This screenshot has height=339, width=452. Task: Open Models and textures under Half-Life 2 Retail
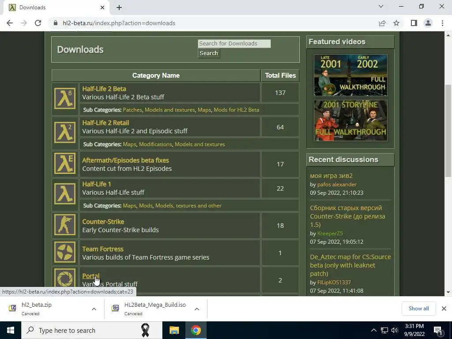coord(200,144)
